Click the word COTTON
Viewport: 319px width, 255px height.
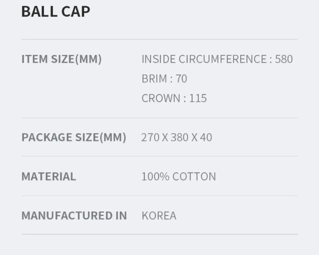[x=194, y=176]
